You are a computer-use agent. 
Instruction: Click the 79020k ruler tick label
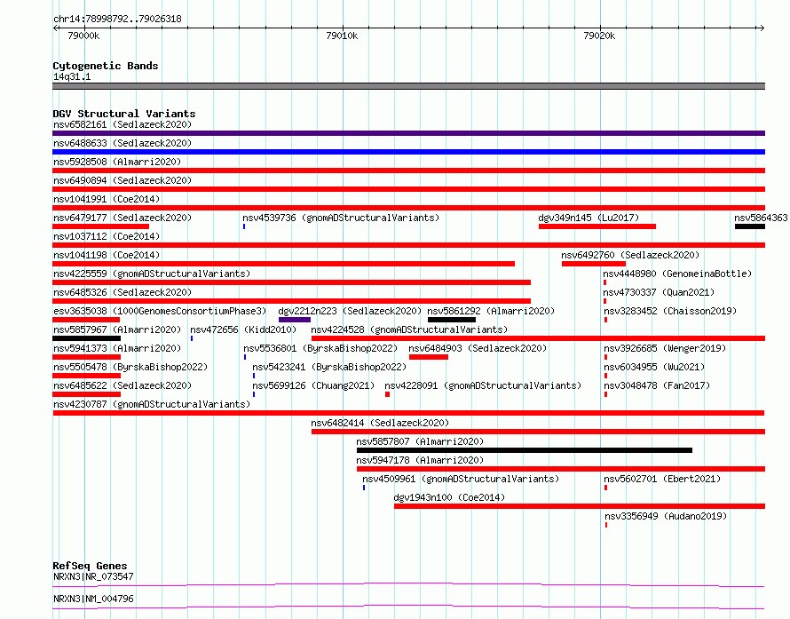tap(599, 36)
